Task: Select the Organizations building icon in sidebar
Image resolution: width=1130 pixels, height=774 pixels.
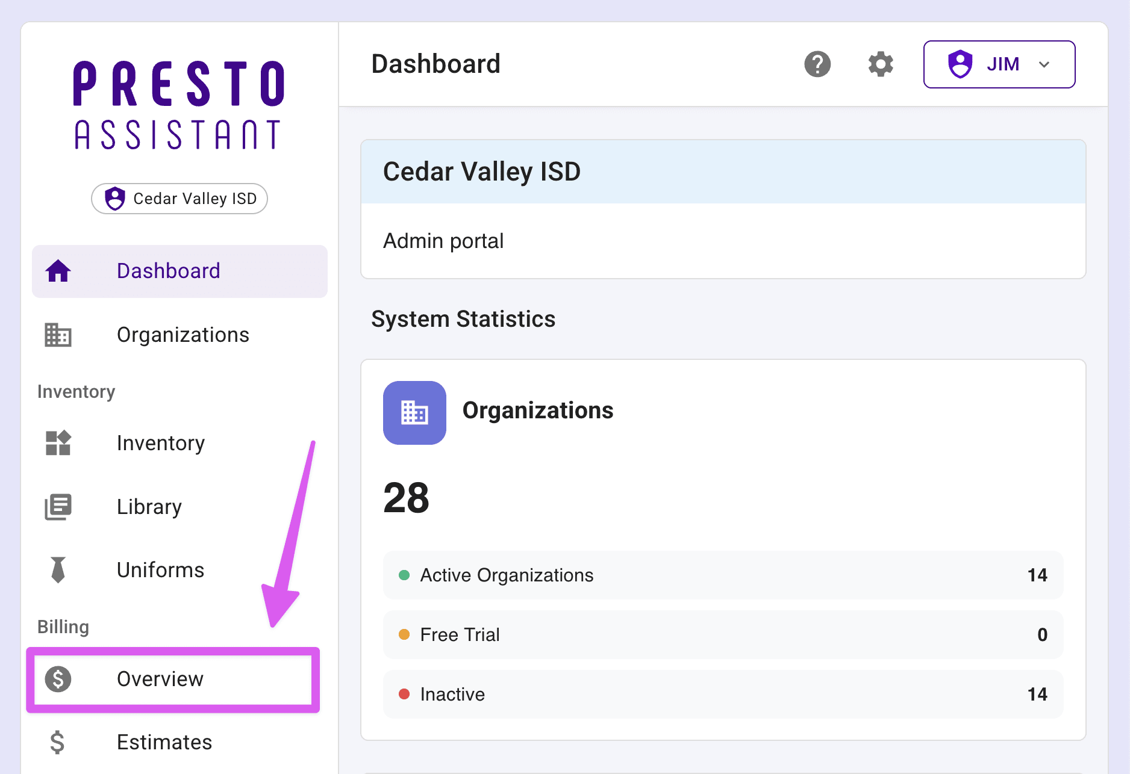Action: (x=57, y=335)
